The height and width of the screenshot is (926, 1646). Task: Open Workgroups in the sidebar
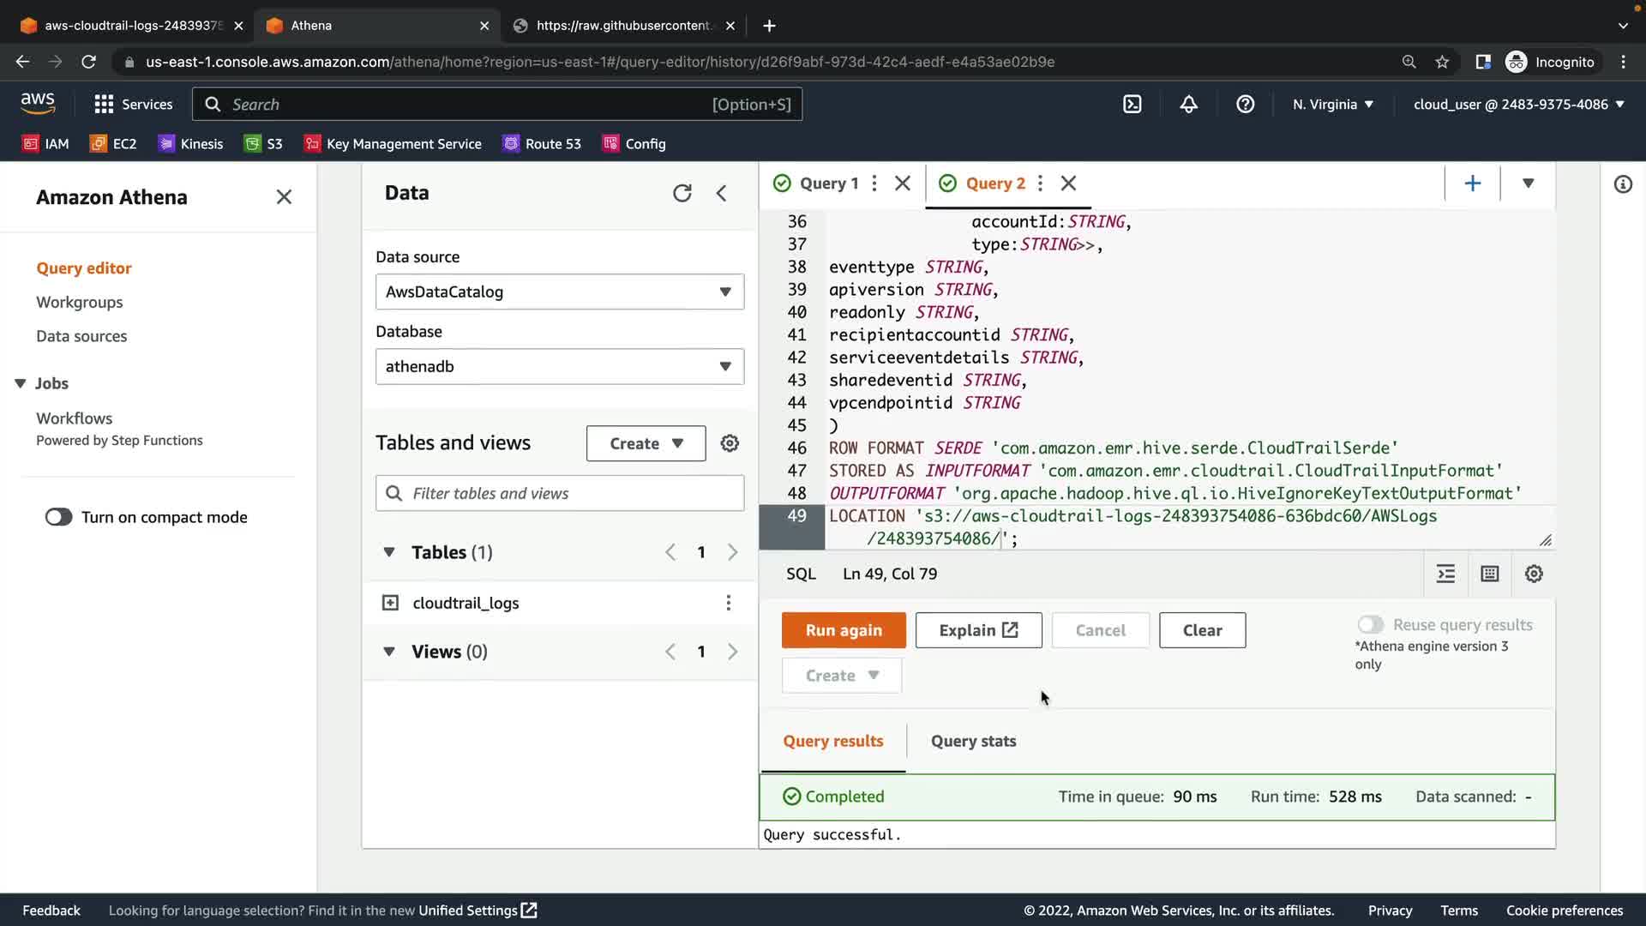79,302
